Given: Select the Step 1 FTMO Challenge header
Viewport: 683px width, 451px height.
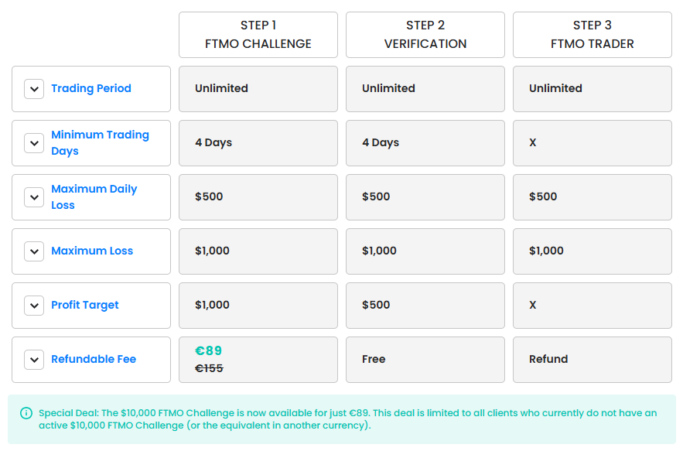Looking at the screenshot, I should 258,35.
